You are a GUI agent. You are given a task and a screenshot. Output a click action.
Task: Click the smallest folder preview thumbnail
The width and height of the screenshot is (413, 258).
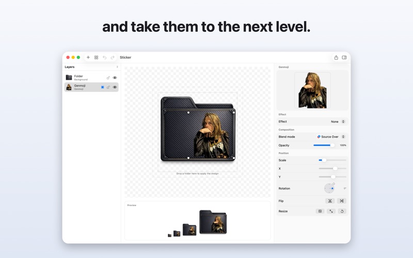pos(170,235)
